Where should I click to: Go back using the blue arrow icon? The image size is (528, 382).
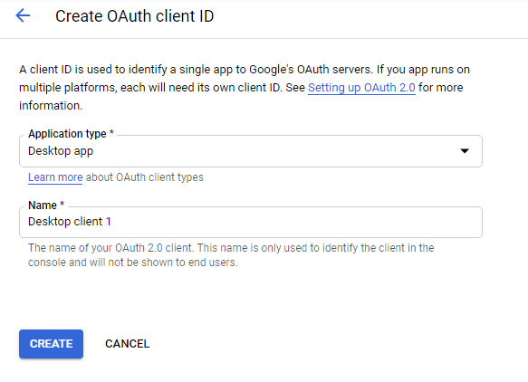pos(23,15)
